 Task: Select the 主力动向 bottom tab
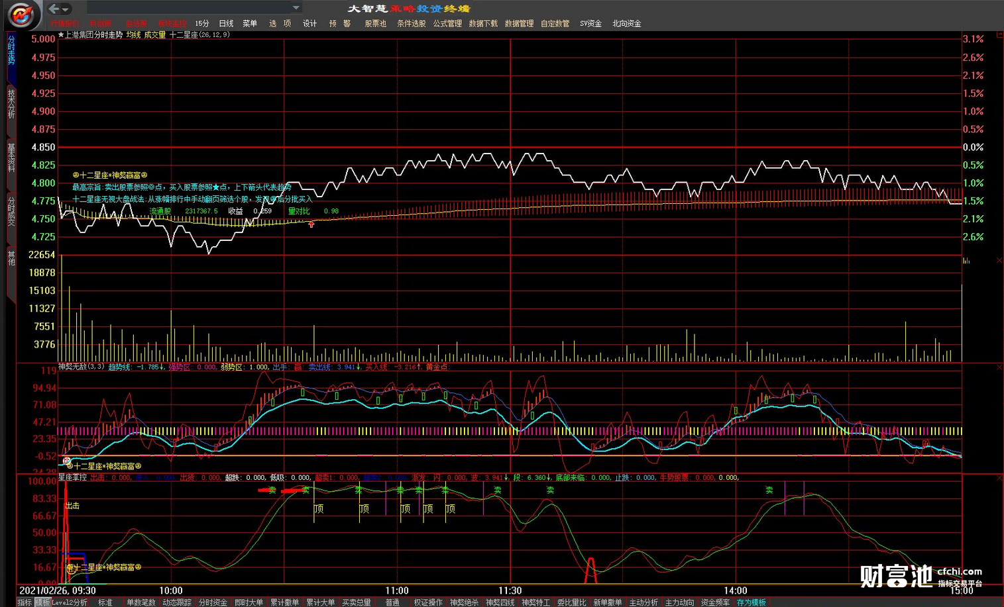[679, 602]
